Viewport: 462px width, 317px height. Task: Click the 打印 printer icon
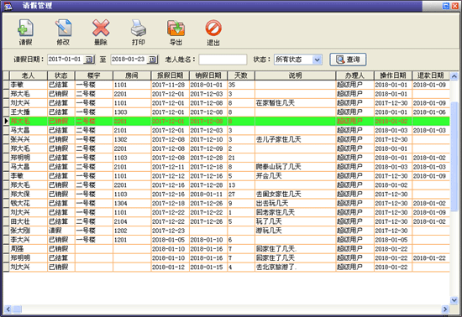coord(139,29)
